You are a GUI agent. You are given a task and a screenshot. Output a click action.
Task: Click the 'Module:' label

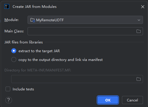point(11,20)
